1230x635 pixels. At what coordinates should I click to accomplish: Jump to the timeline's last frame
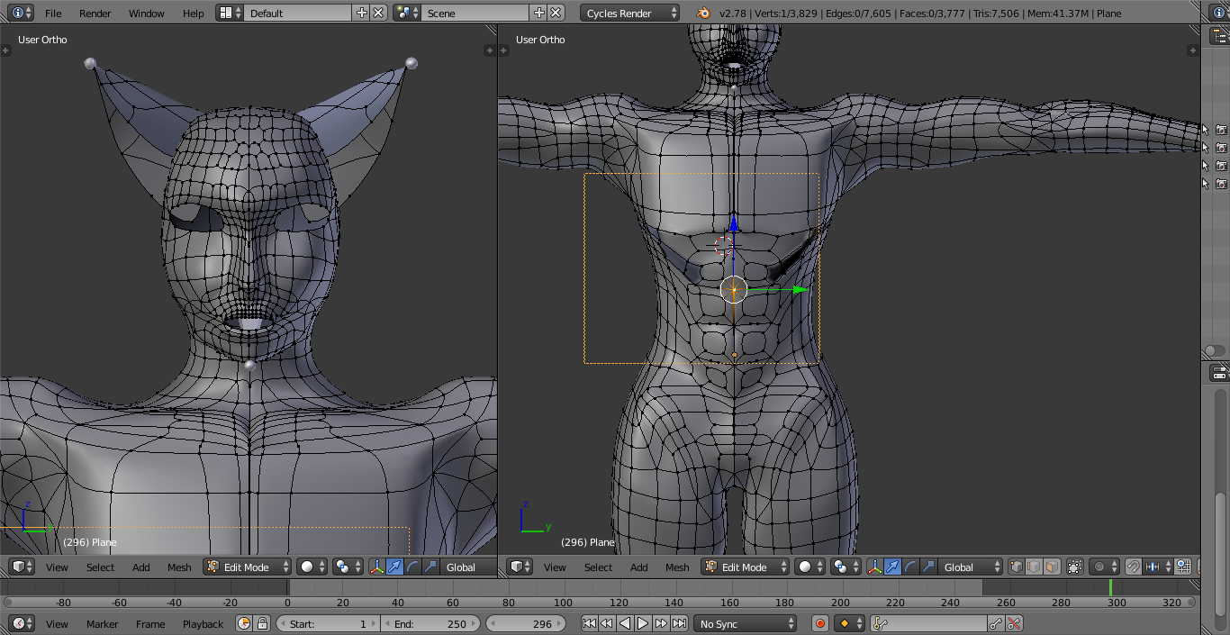680,623
